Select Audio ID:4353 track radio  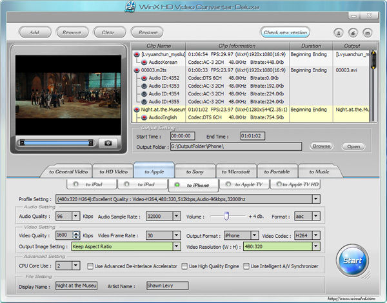click(144, 86)
